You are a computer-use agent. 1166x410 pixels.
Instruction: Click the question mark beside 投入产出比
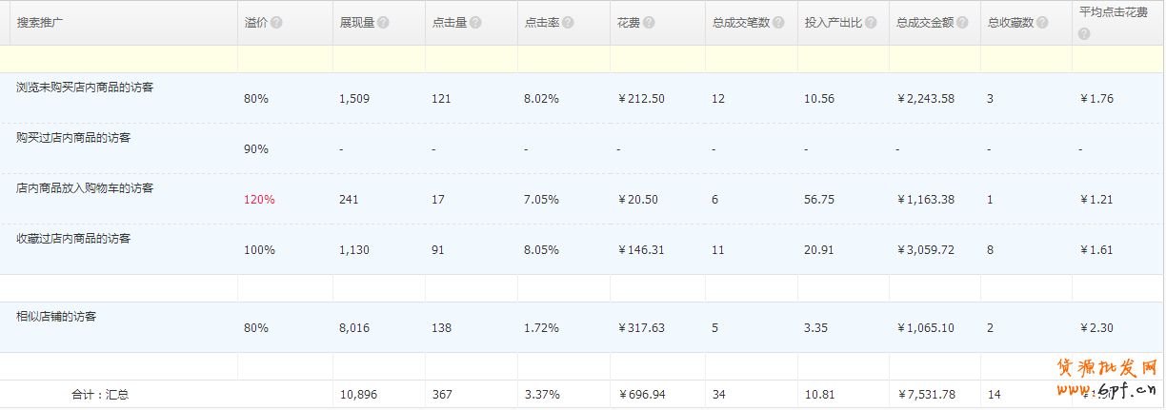coord(871,23)
